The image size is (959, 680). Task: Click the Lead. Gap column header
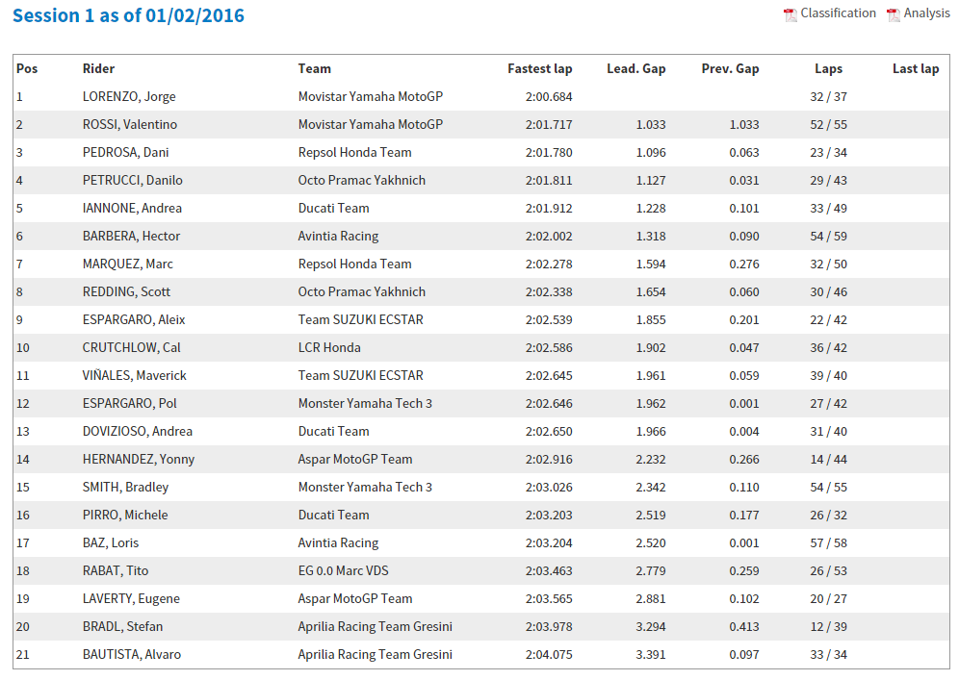(635, 69)
